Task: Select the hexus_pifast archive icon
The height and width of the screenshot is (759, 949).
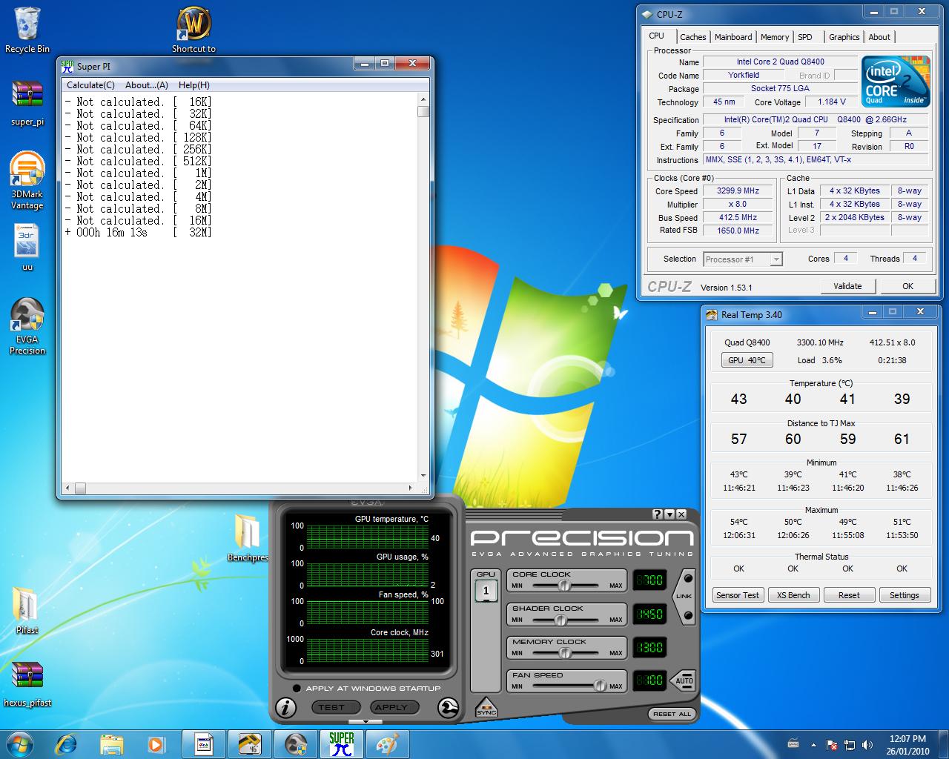Action: click(27, 683)
